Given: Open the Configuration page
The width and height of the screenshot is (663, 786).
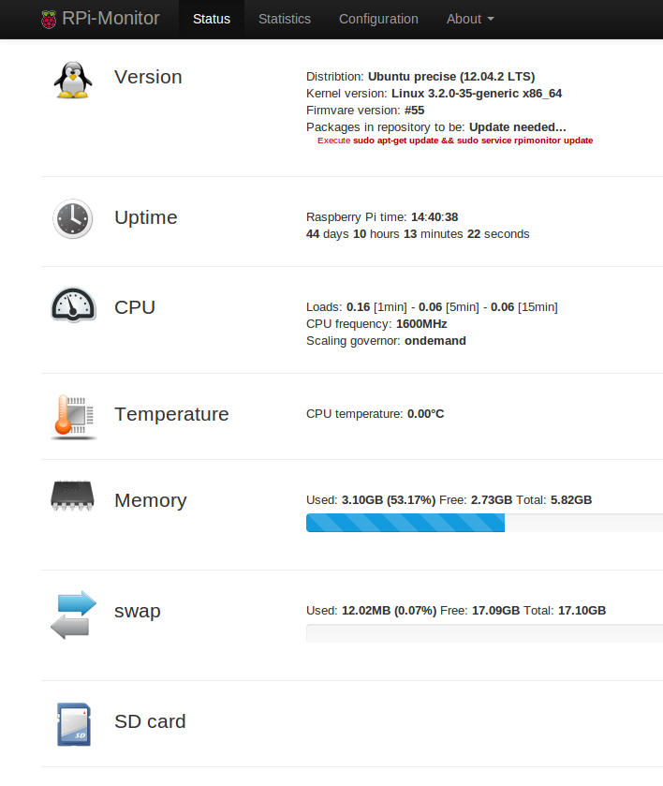Looking at the screenshot, I should 378,19.
